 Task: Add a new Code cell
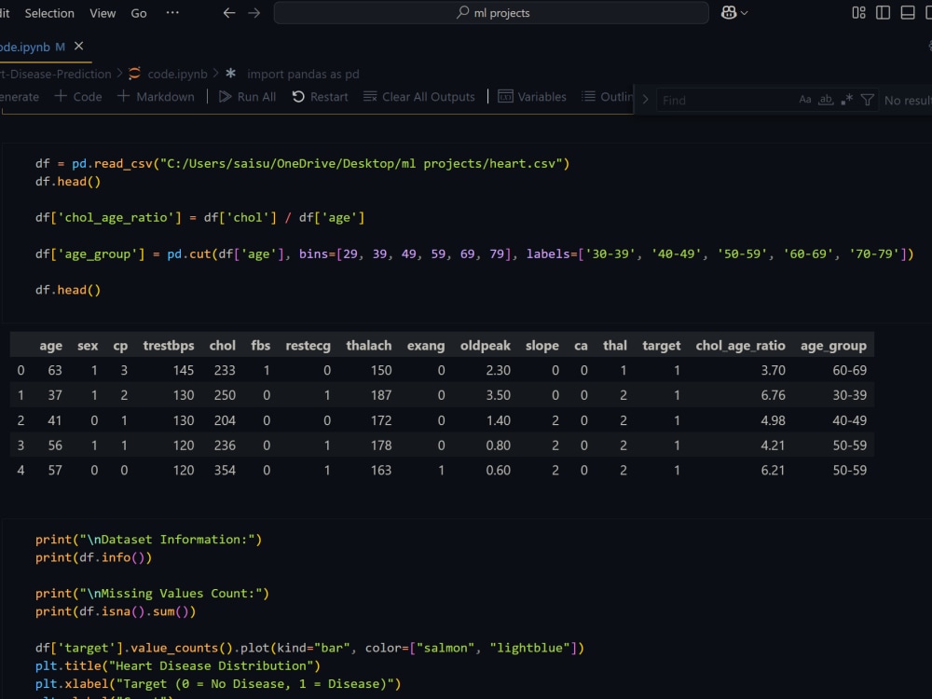78,96
